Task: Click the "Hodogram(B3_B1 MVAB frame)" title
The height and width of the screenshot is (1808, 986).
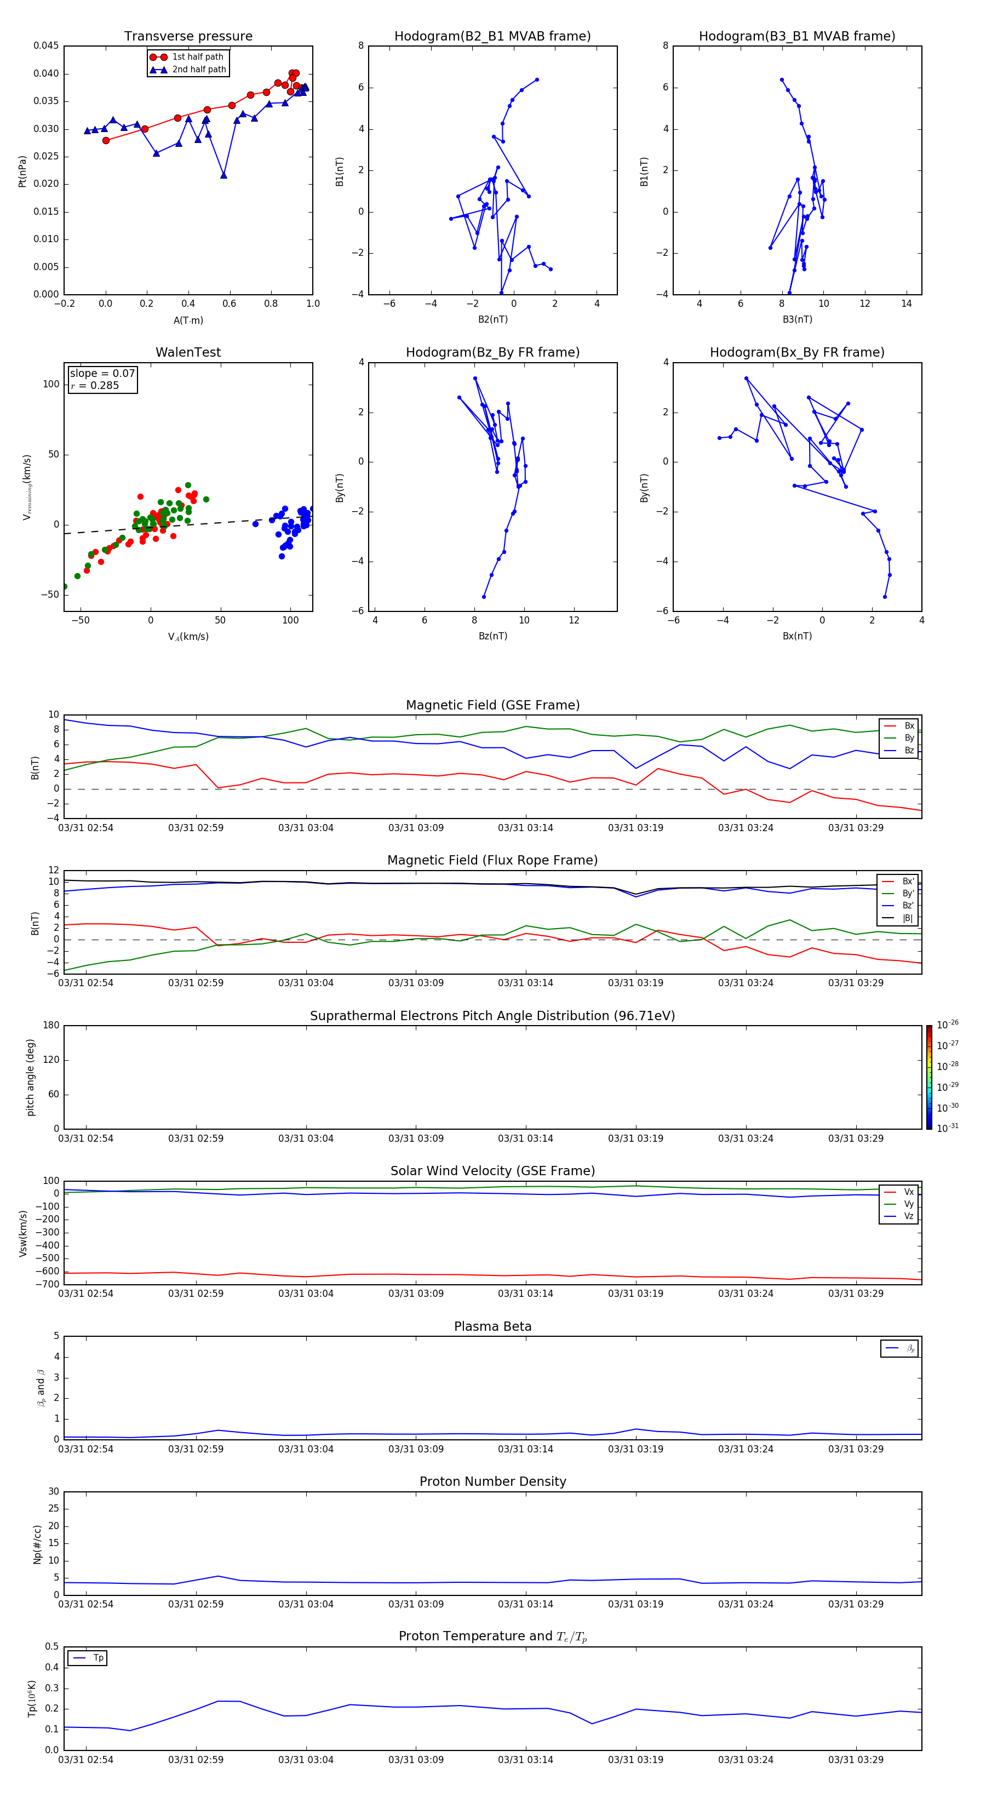Action: click(797, 37)
